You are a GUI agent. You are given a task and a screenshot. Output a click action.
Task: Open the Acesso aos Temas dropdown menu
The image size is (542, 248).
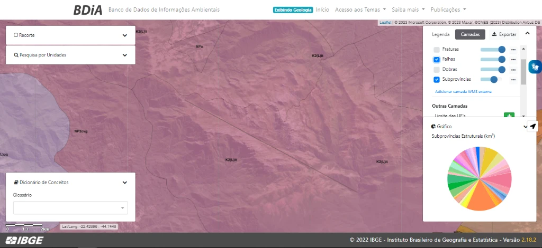pyautogui.click(x=360, y=9)
